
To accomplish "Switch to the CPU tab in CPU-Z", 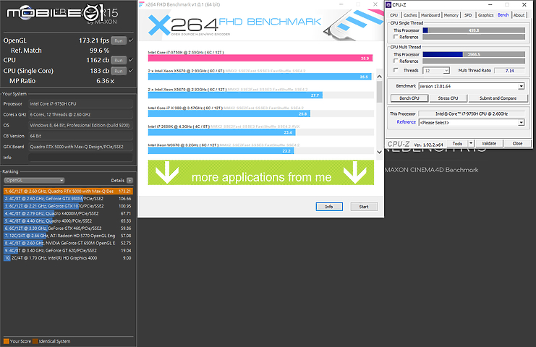I will tap(394, 15).
